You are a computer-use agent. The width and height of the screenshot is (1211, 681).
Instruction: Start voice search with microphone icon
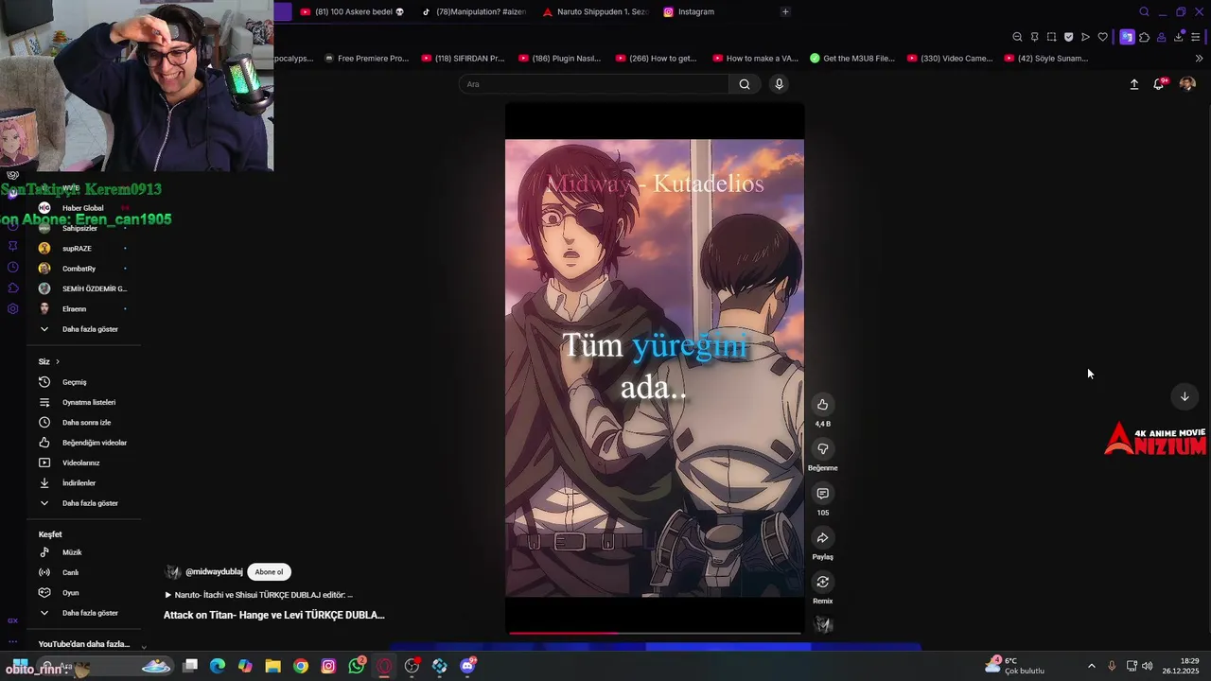click(x=779, y=84)
